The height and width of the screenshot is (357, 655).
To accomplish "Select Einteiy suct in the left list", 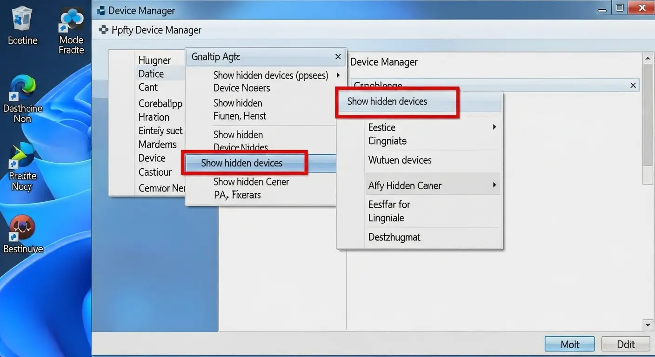I will (x=160, y=131).
